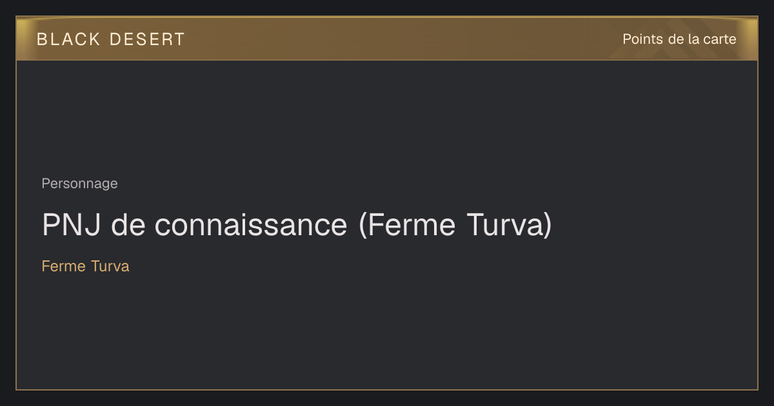The width and height of the screenshot is (774, 406).
Task: Click the empty area below Ferme Turva subtitle
Action: coord(387,332)
